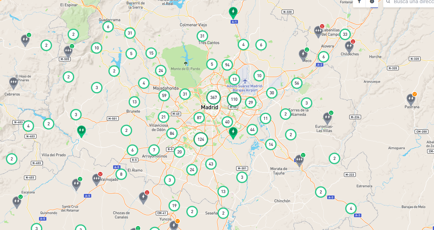Image resolution: width=434 pixels, height=230 pixels.
Task: Click the info icon beside the filter
Action: click(x=372, y=2)
